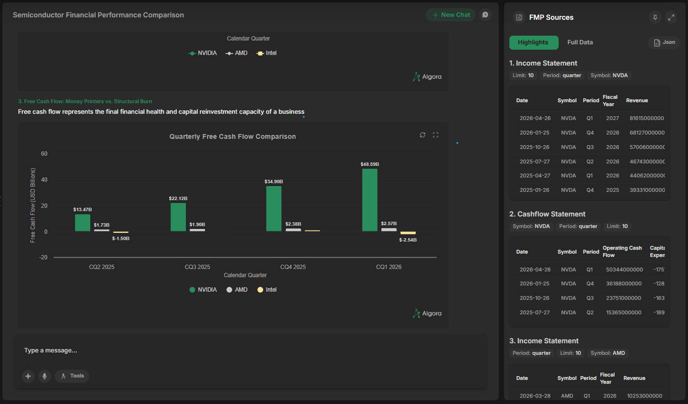
Task: Click the 'CQ1 2026' axis label
Action: point(389,267)
